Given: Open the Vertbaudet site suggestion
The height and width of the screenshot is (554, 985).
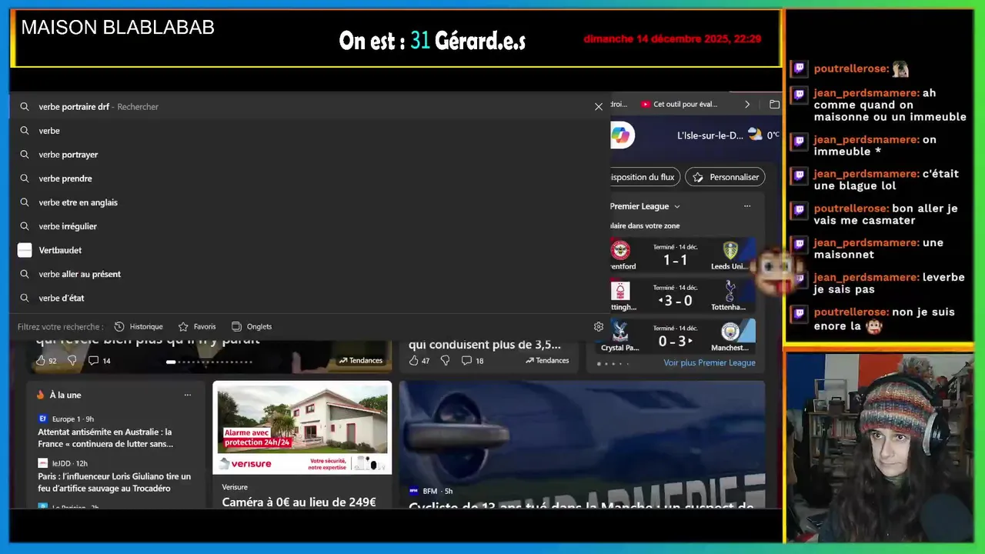Looking at the screenshot, I should (x=310, y=250).
